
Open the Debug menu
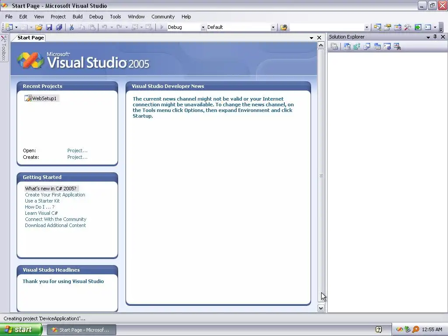(96, 17)
